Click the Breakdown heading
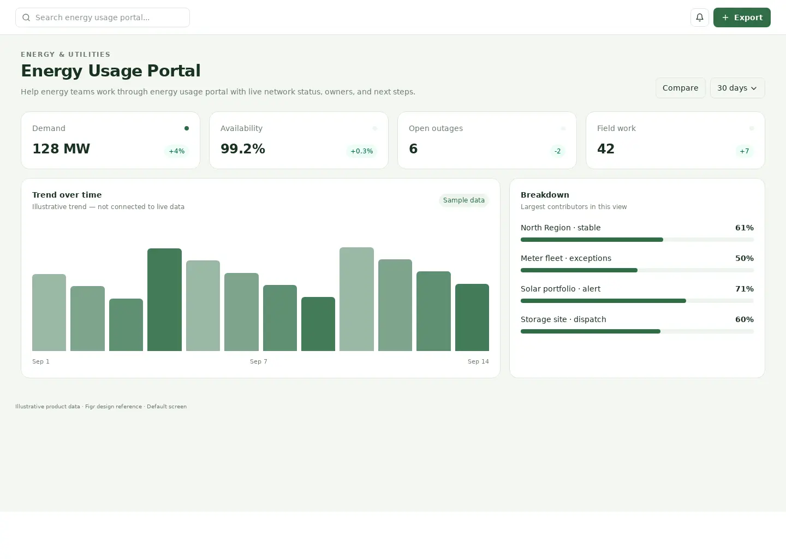This screenshot has width=786, height=559. coord(545,195)
